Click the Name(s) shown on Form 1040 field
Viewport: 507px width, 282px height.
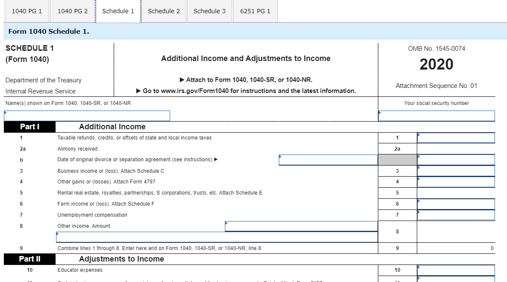tap(87, 116)
